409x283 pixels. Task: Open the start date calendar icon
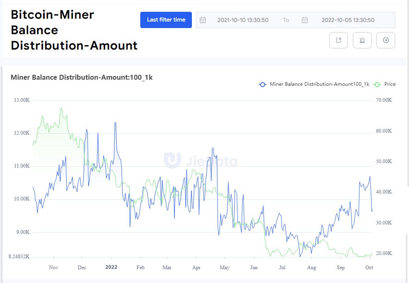[203, 20]
